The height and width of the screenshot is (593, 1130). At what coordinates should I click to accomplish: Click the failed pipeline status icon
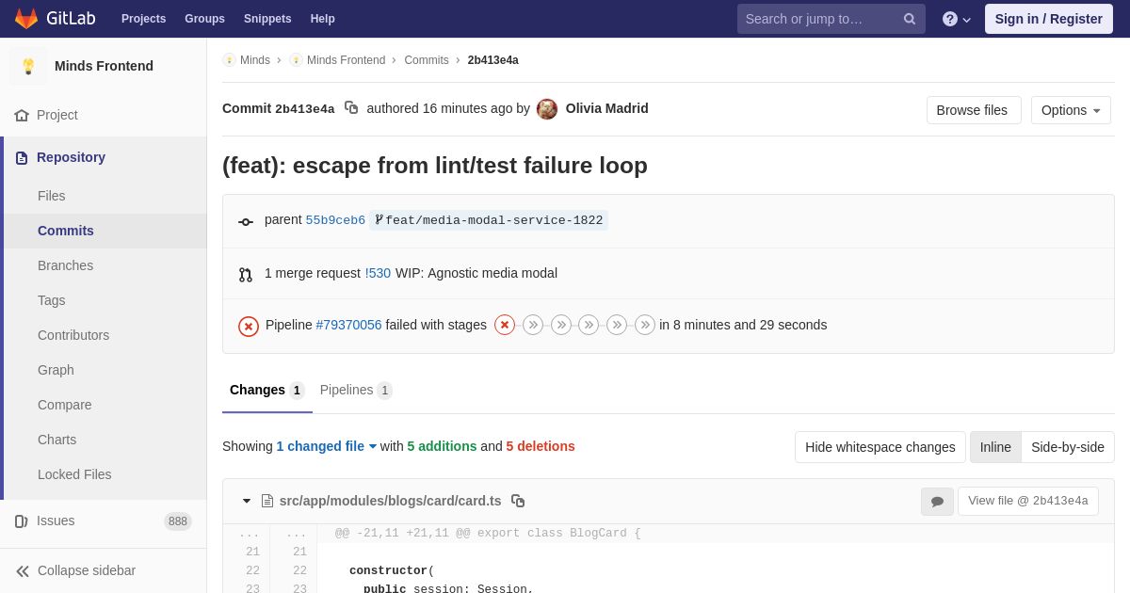249,326
